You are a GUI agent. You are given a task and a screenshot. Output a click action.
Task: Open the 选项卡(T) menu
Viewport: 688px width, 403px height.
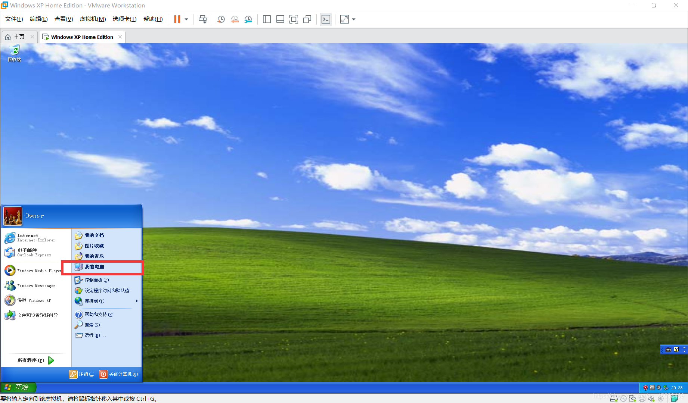tap(125, 19)
